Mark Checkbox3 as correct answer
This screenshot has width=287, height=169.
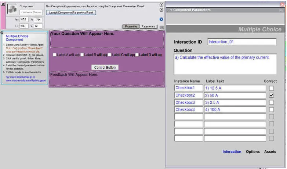coord(272,102)
